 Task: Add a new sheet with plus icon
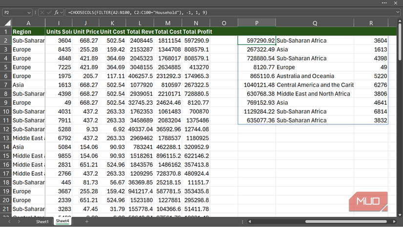(x=87, y=221)
